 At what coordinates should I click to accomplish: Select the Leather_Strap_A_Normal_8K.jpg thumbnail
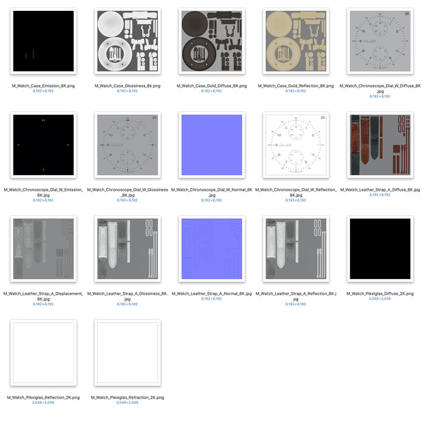tap(212, 249)
